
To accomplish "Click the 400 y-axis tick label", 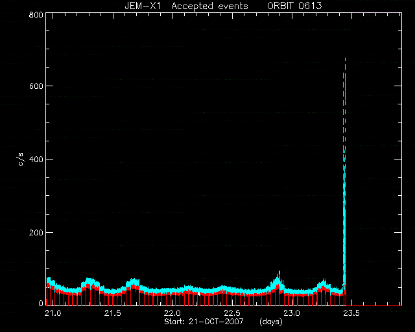I will (x=36, y=159).
